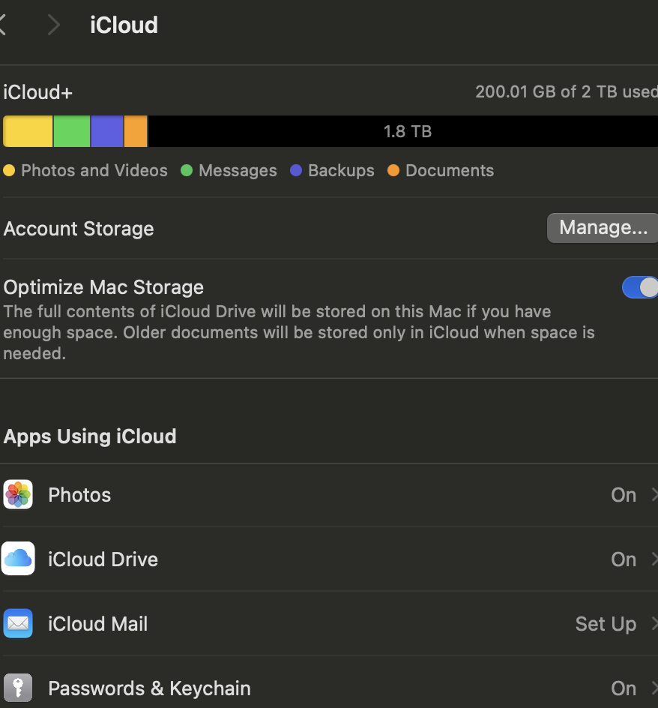Click the Messages legend label

[x=238, y=170]
